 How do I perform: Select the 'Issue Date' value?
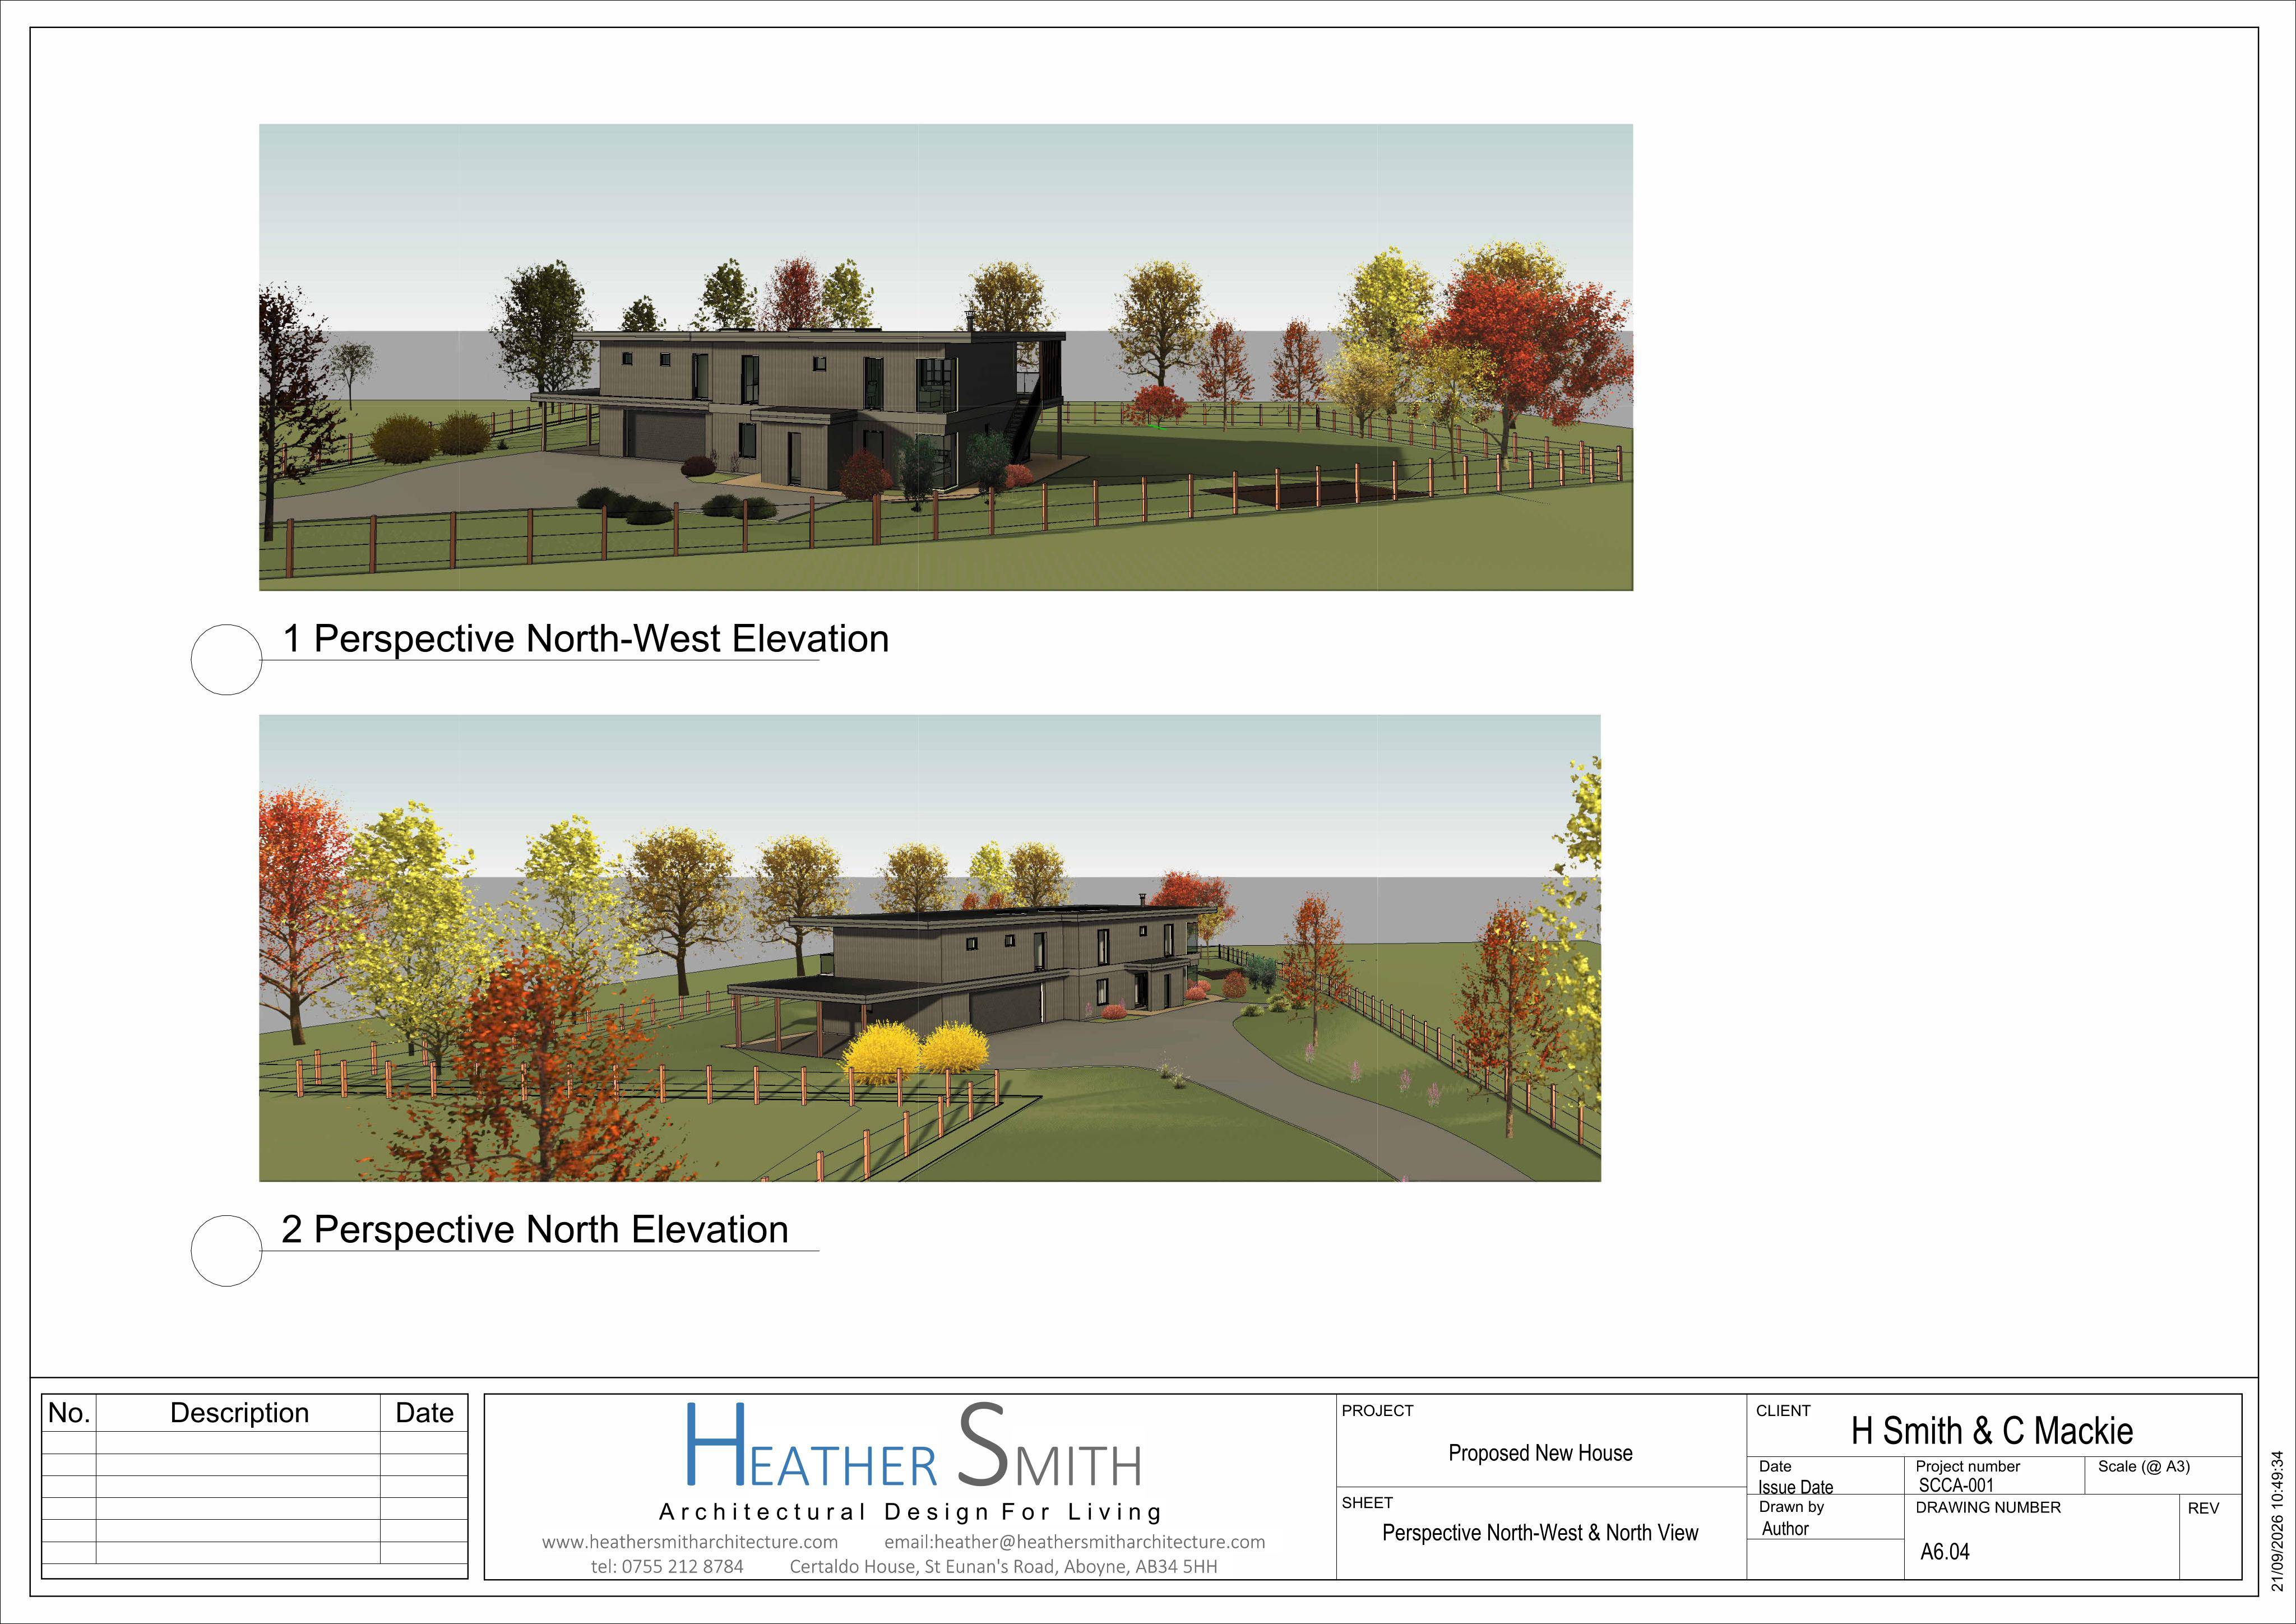1796,1487
